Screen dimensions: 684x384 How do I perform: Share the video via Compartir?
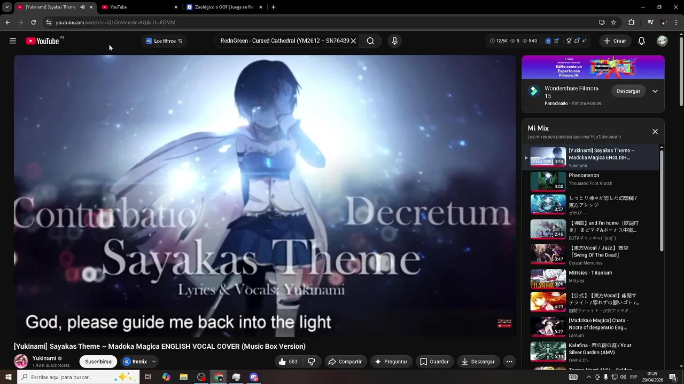345,362
